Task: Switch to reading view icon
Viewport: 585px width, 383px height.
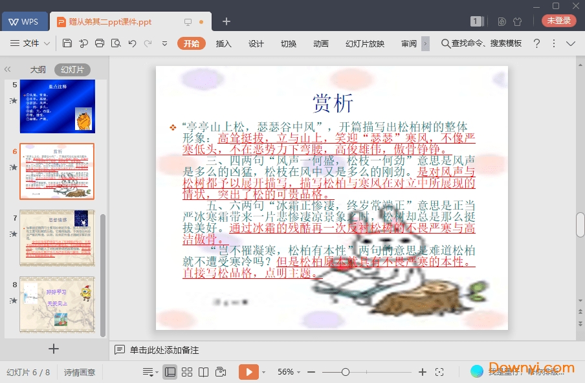Action: 204,372
